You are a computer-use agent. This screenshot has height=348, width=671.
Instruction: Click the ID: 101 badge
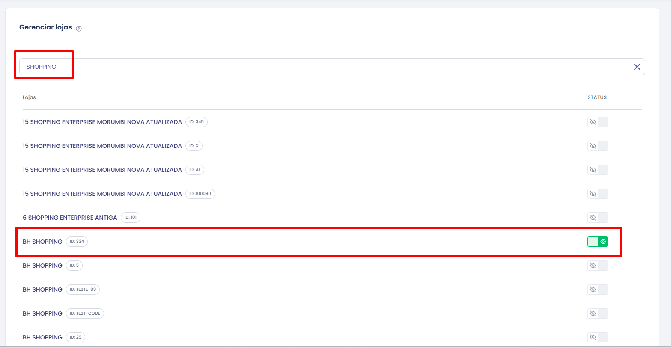click(131, 218)
